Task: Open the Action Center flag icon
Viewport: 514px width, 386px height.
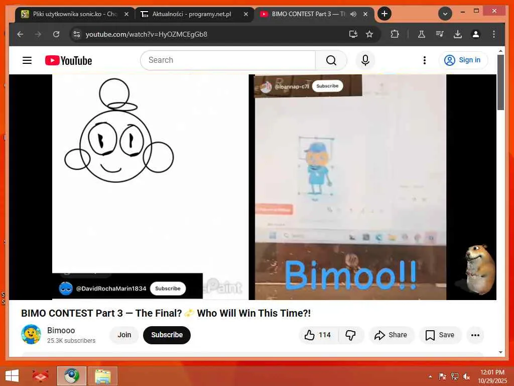Action: 442,376
